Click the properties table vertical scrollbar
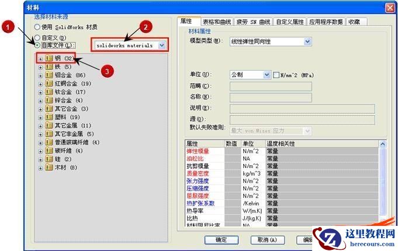Image resolution: width=398 pixels, height=251 pixels. (383, 182)
